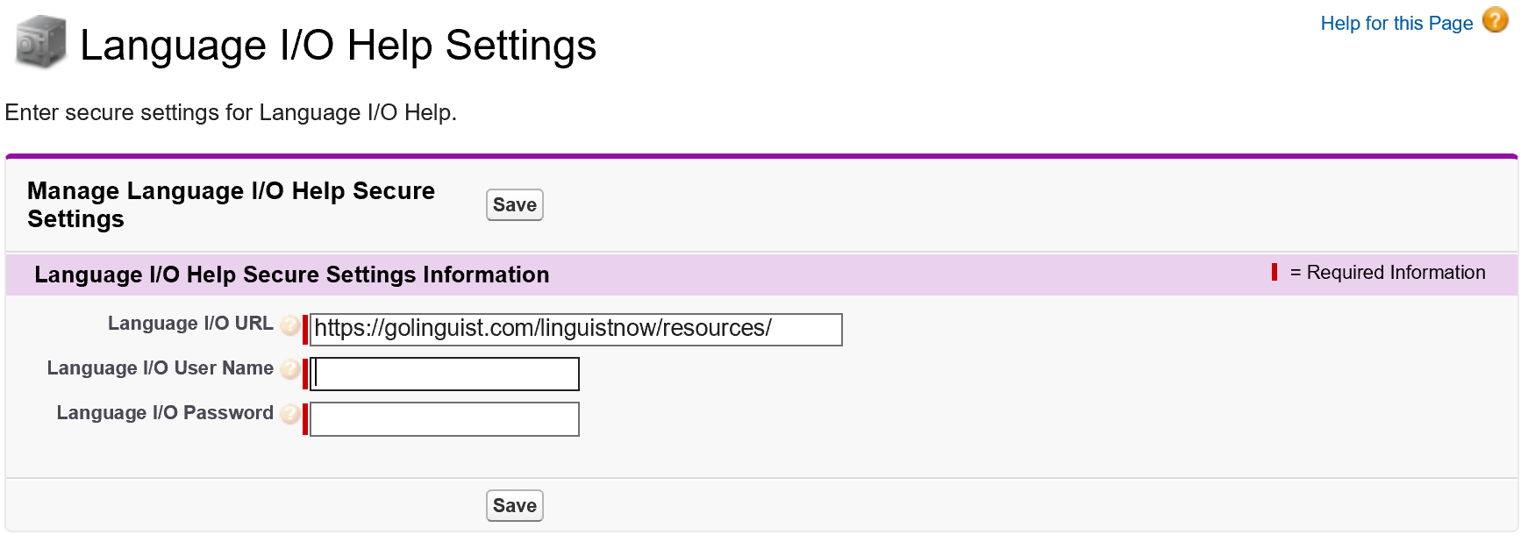
Task: Click the Language I/O Help Settings page title
Action: tap(338, 46)
